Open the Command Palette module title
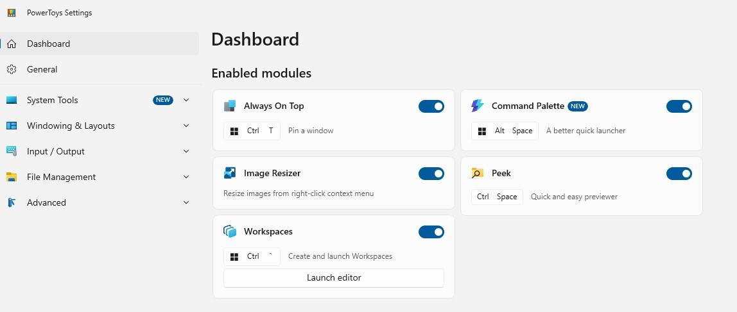Viewport: 737px width, 312px height. tap(528, 106)
